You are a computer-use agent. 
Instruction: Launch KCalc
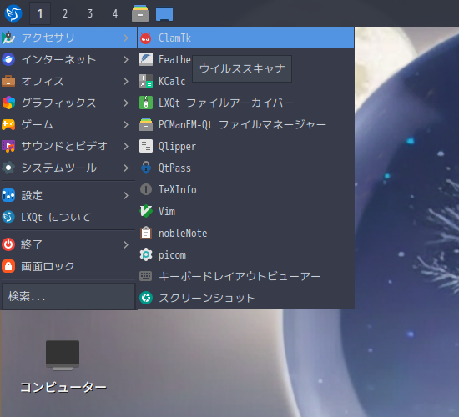click(x=245, y=81)
